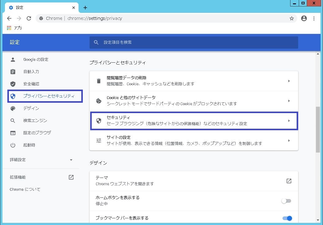Click the browser back arrow

point(9,18)
